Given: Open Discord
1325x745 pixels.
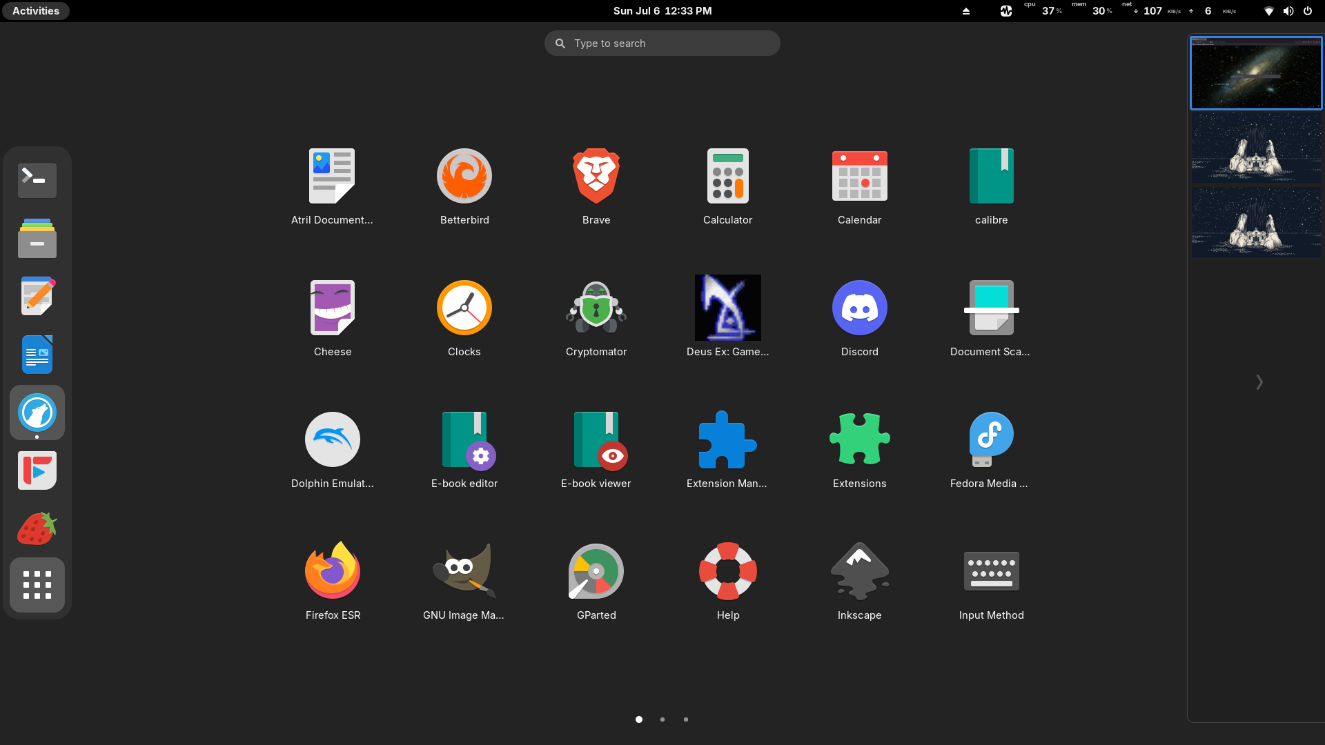Looking at the screenshot, I should 860,318.
